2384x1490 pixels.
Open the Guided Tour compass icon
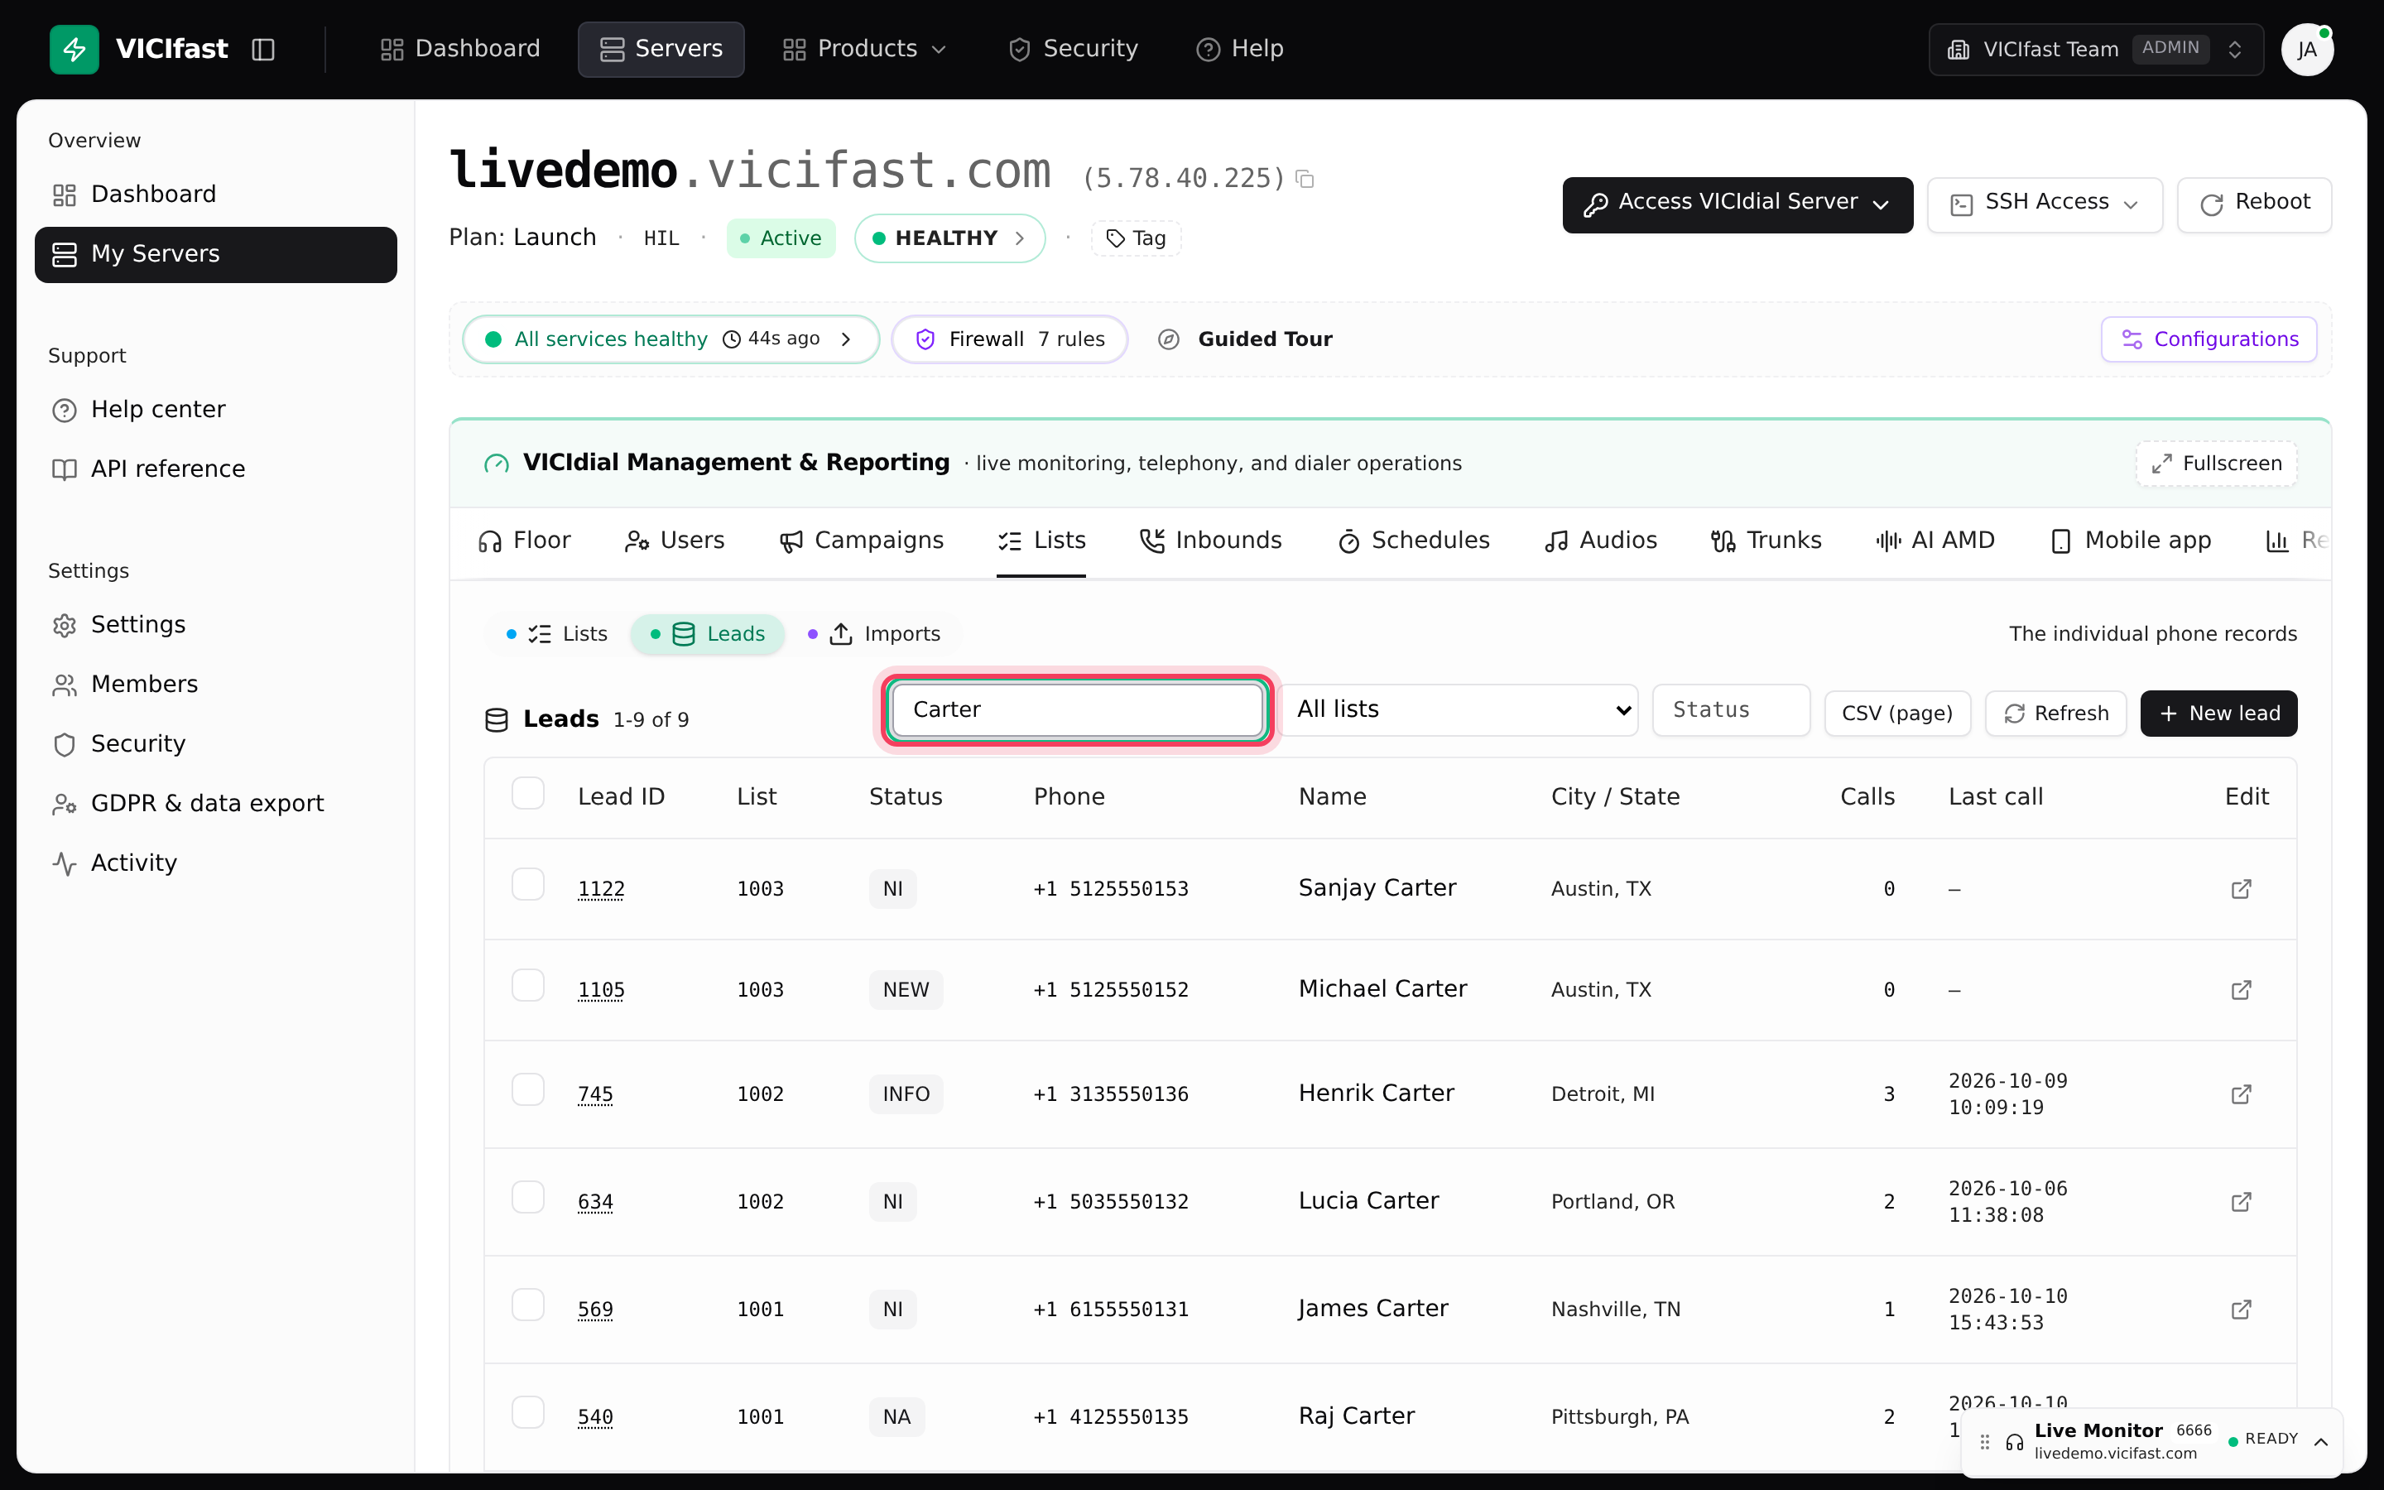[1168, 339]
